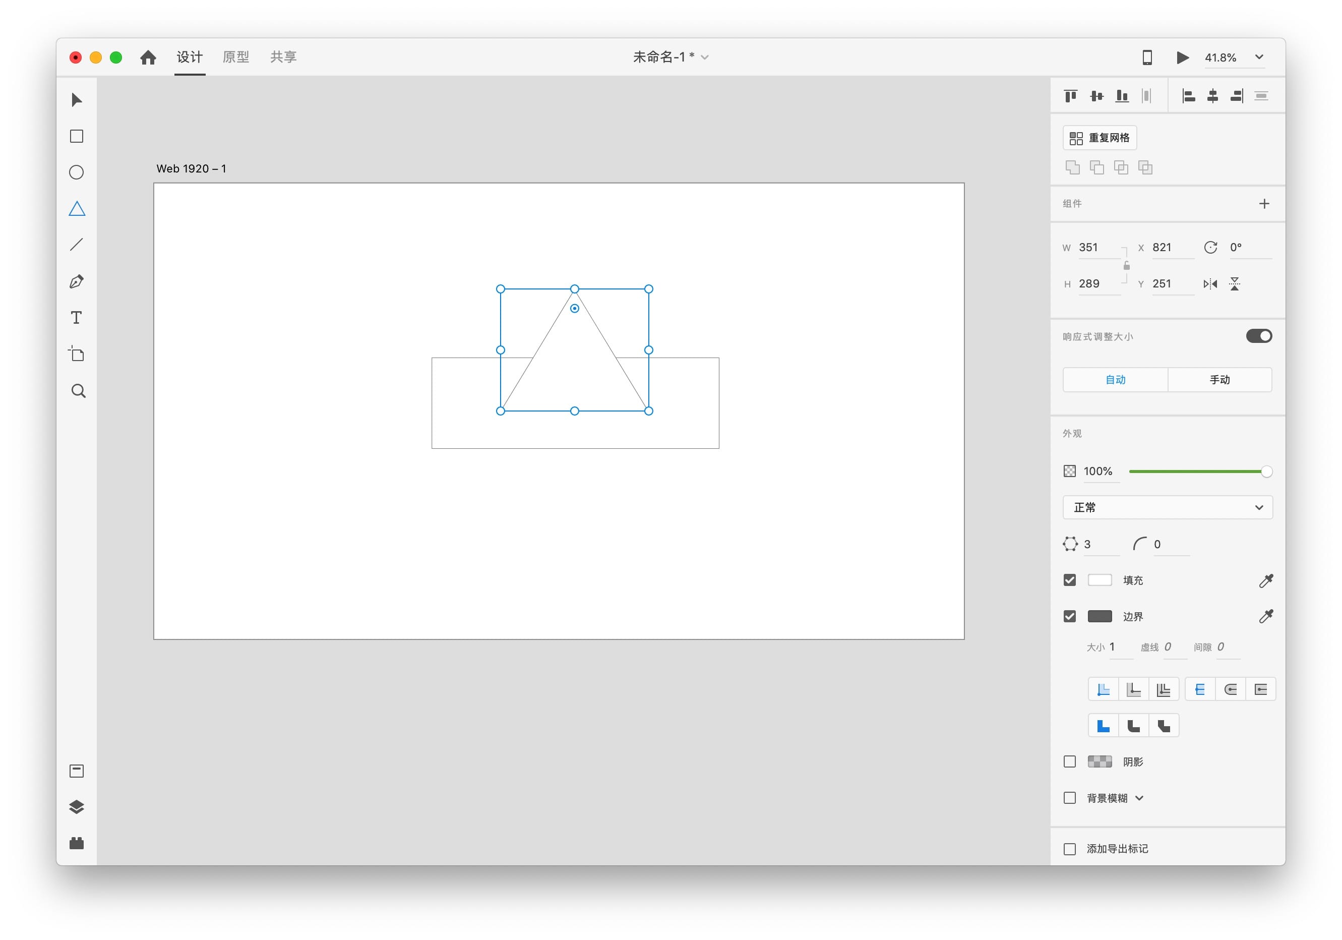Switch to the 共享 share tab
The image size is (1342, 940).
[283, 57]
